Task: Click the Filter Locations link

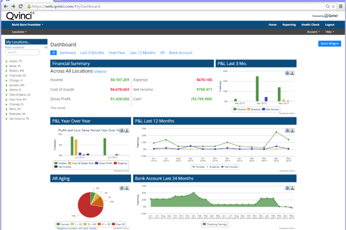Action: coord(15,47)
